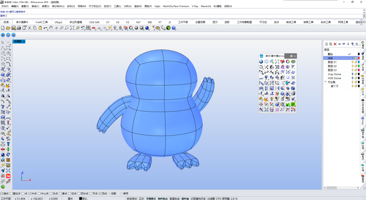Select the HDR Dome layer row
Screen dimensions: 366x200
pos(342,78)
